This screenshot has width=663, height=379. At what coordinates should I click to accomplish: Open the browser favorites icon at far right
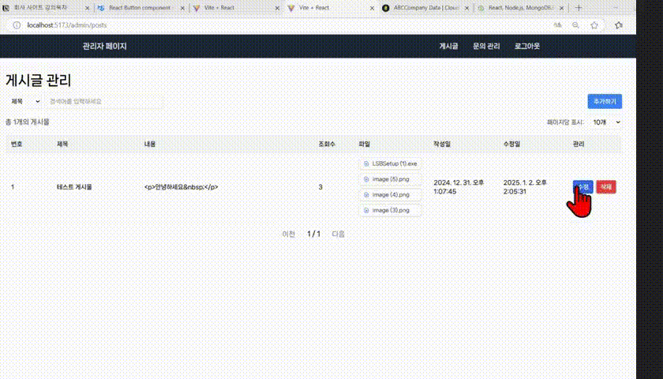tap(619, 25)
